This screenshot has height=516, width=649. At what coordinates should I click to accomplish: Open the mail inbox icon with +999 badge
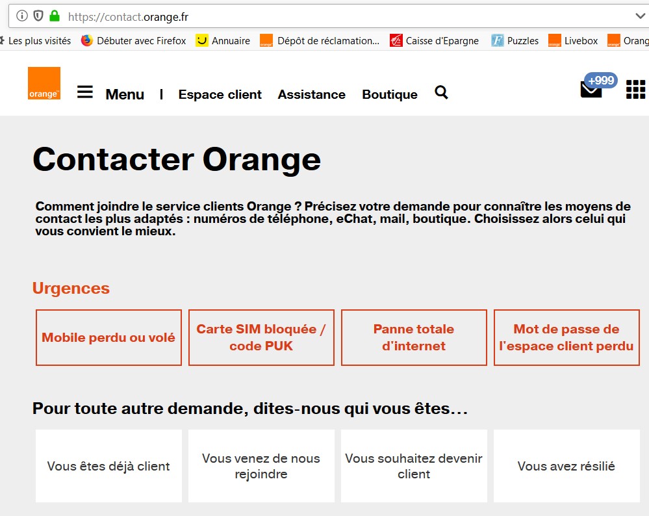tap(591, 90)
